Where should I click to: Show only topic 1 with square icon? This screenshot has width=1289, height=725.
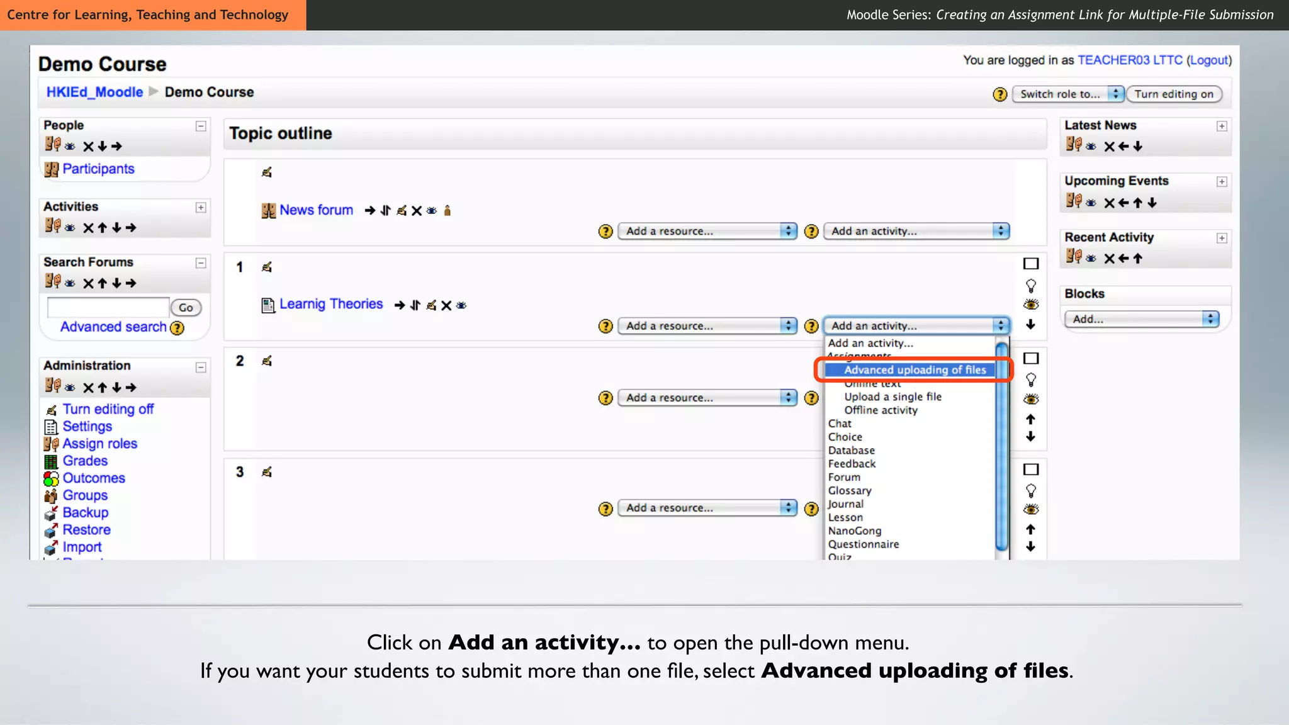click(1031, 264)
